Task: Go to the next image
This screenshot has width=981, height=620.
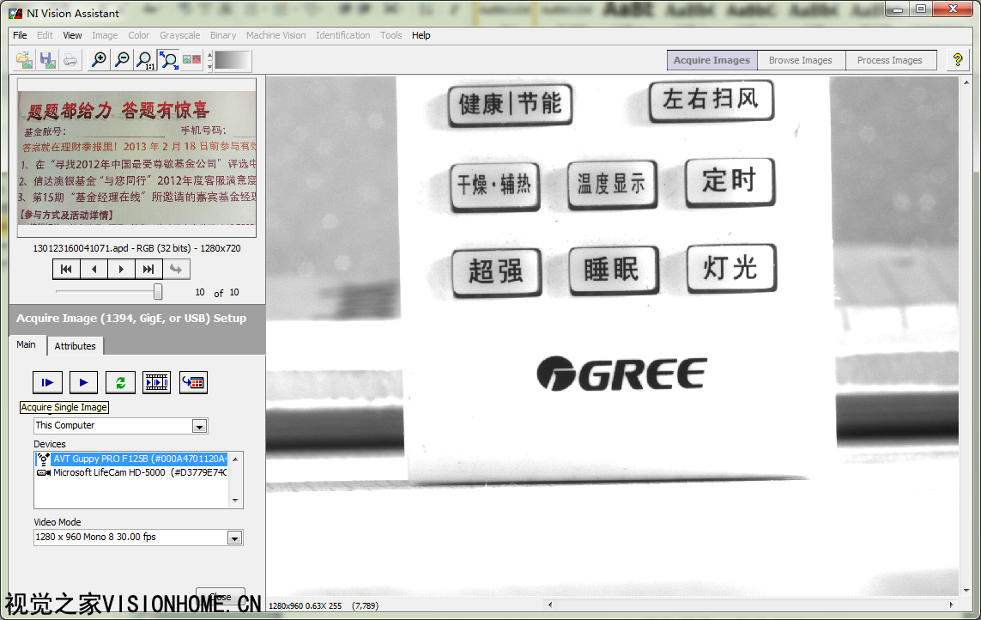Action: (x=121, y=270)
